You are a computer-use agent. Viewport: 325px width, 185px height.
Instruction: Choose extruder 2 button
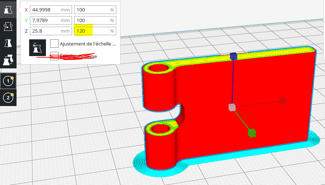(8, 97)
